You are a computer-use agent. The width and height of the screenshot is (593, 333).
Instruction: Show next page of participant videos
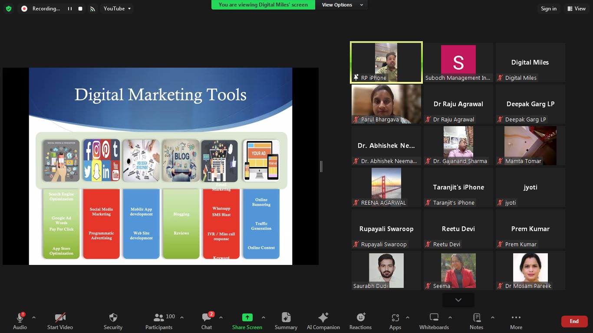(458, 300)
